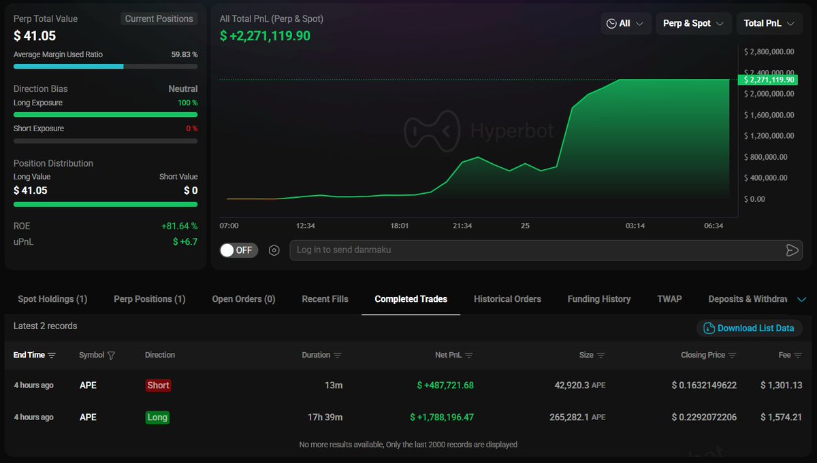
Task: Click Download List Data button
Action: point(749,328)
